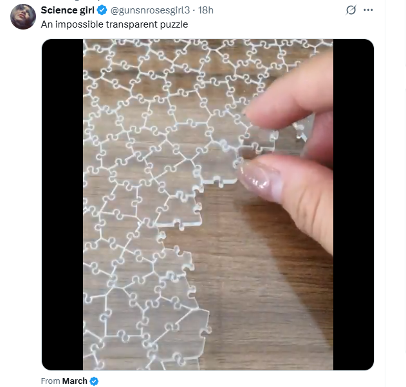This screenshot has height=387, width=406.
Task: Click the 'From' label below the video
Action: tap(50, 381)
